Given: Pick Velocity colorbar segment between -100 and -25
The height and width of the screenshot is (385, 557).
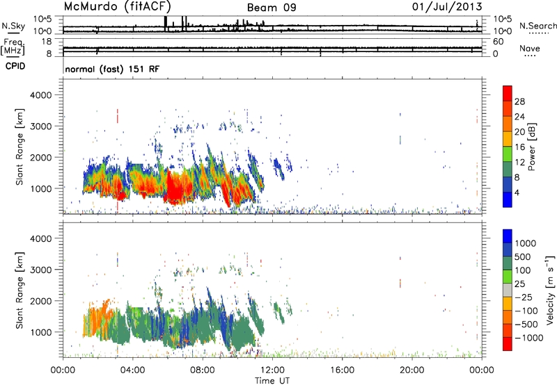Looking at the screenshot, I should [x=508, y=304].
